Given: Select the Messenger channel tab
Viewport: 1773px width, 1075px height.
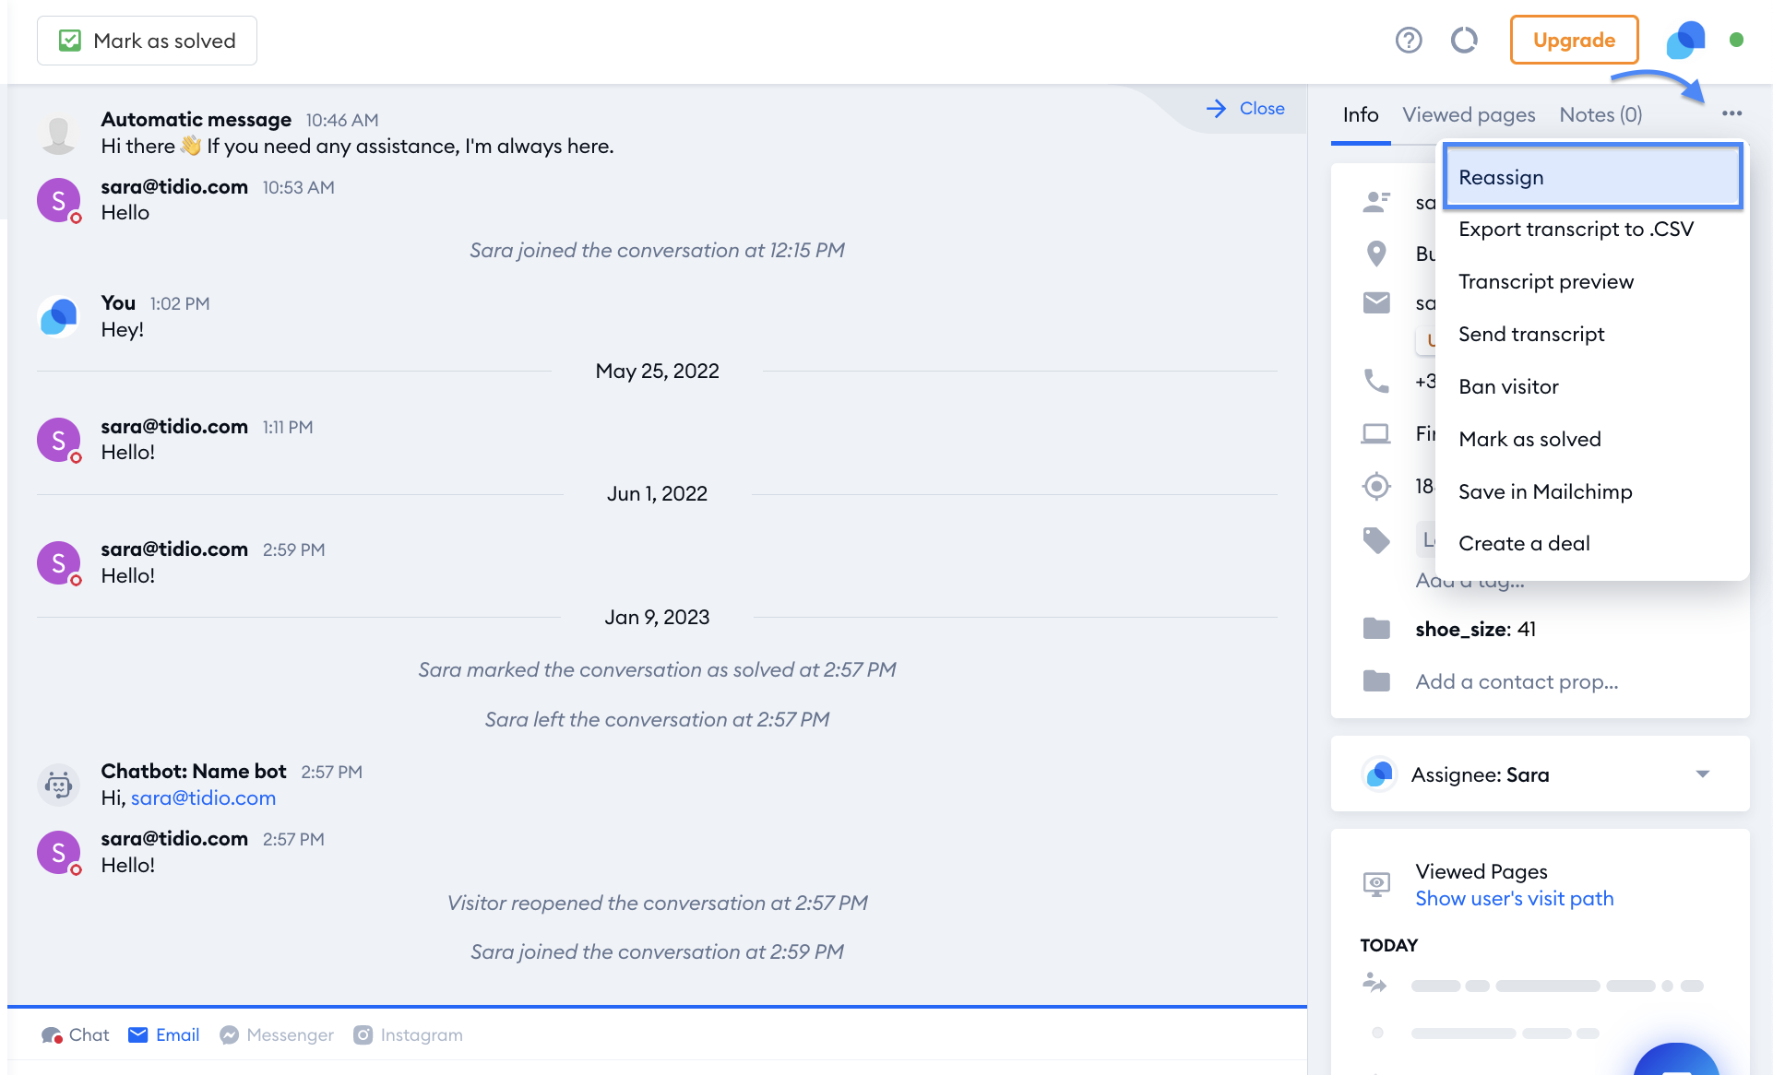Looking at the screenshot, I should click(277, 1034).
